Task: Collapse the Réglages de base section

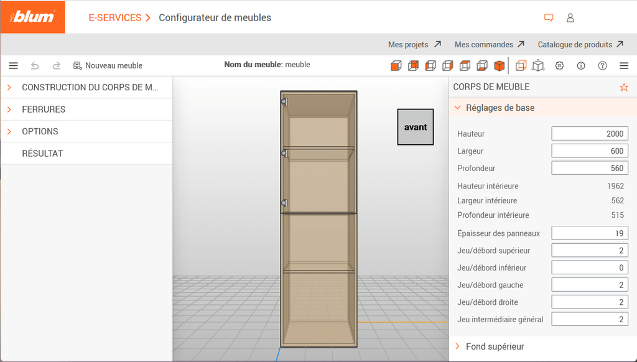Action: [458, 108]
